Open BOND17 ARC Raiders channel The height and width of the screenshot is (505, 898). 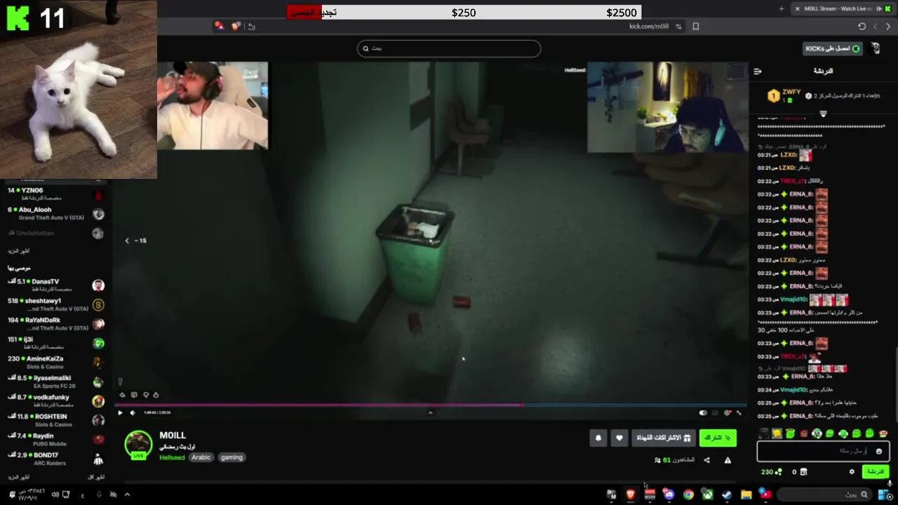[x=56, y=459]
